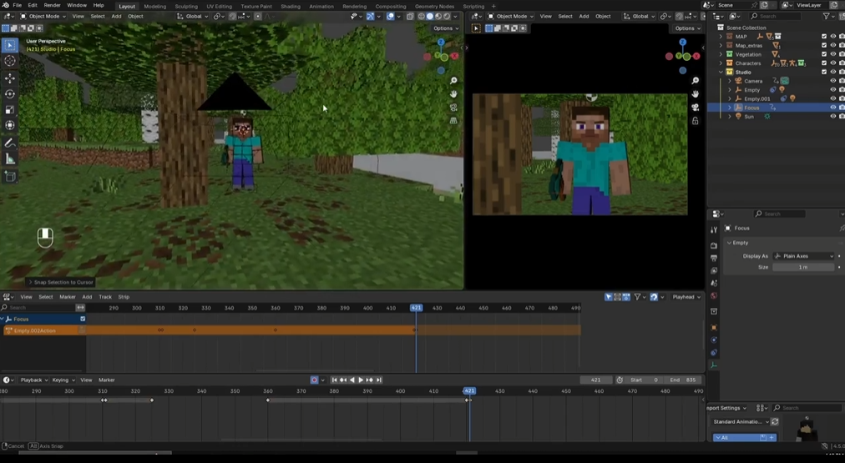Screen dimensions: 845x463
Task: Click the Select Box tool
Action: pos(10,45)
